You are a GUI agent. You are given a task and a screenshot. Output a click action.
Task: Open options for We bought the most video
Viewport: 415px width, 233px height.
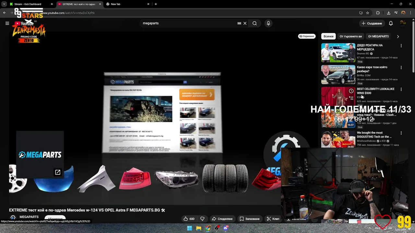pyautogui.click(x=401, y=133)
